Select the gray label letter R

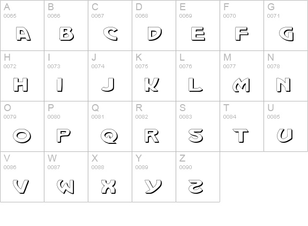click(139, 108)
